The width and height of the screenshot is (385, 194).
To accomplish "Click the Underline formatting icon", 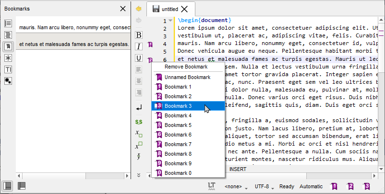I will [x=139, y=58].
